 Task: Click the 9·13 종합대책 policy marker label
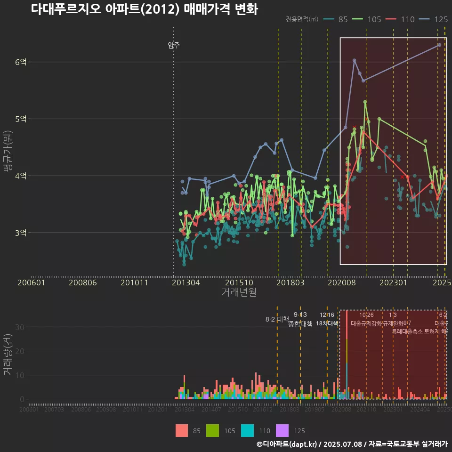click(x=300, y=319)
